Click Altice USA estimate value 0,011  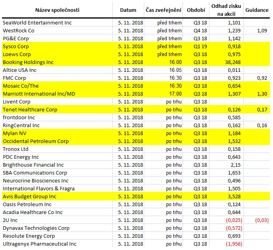click(234, 70)
